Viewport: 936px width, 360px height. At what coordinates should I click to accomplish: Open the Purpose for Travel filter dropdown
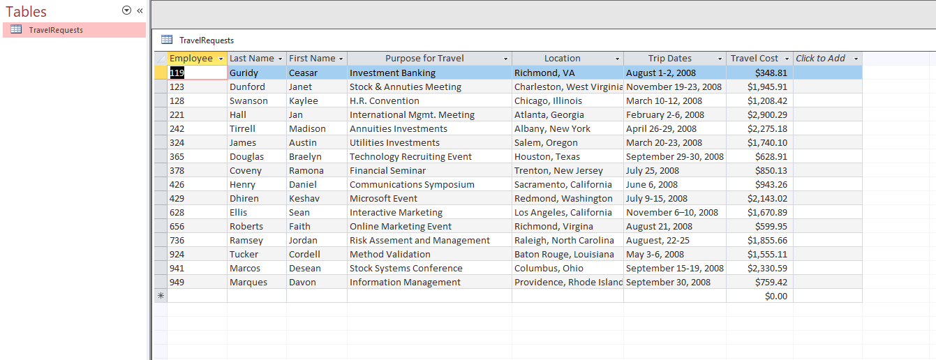tap(505, 59)
